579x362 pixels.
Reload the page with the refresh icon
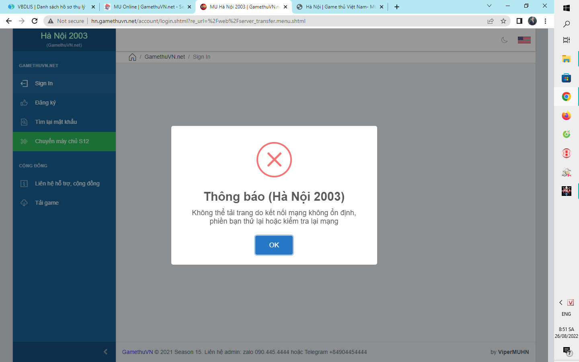tap(35, 21)
